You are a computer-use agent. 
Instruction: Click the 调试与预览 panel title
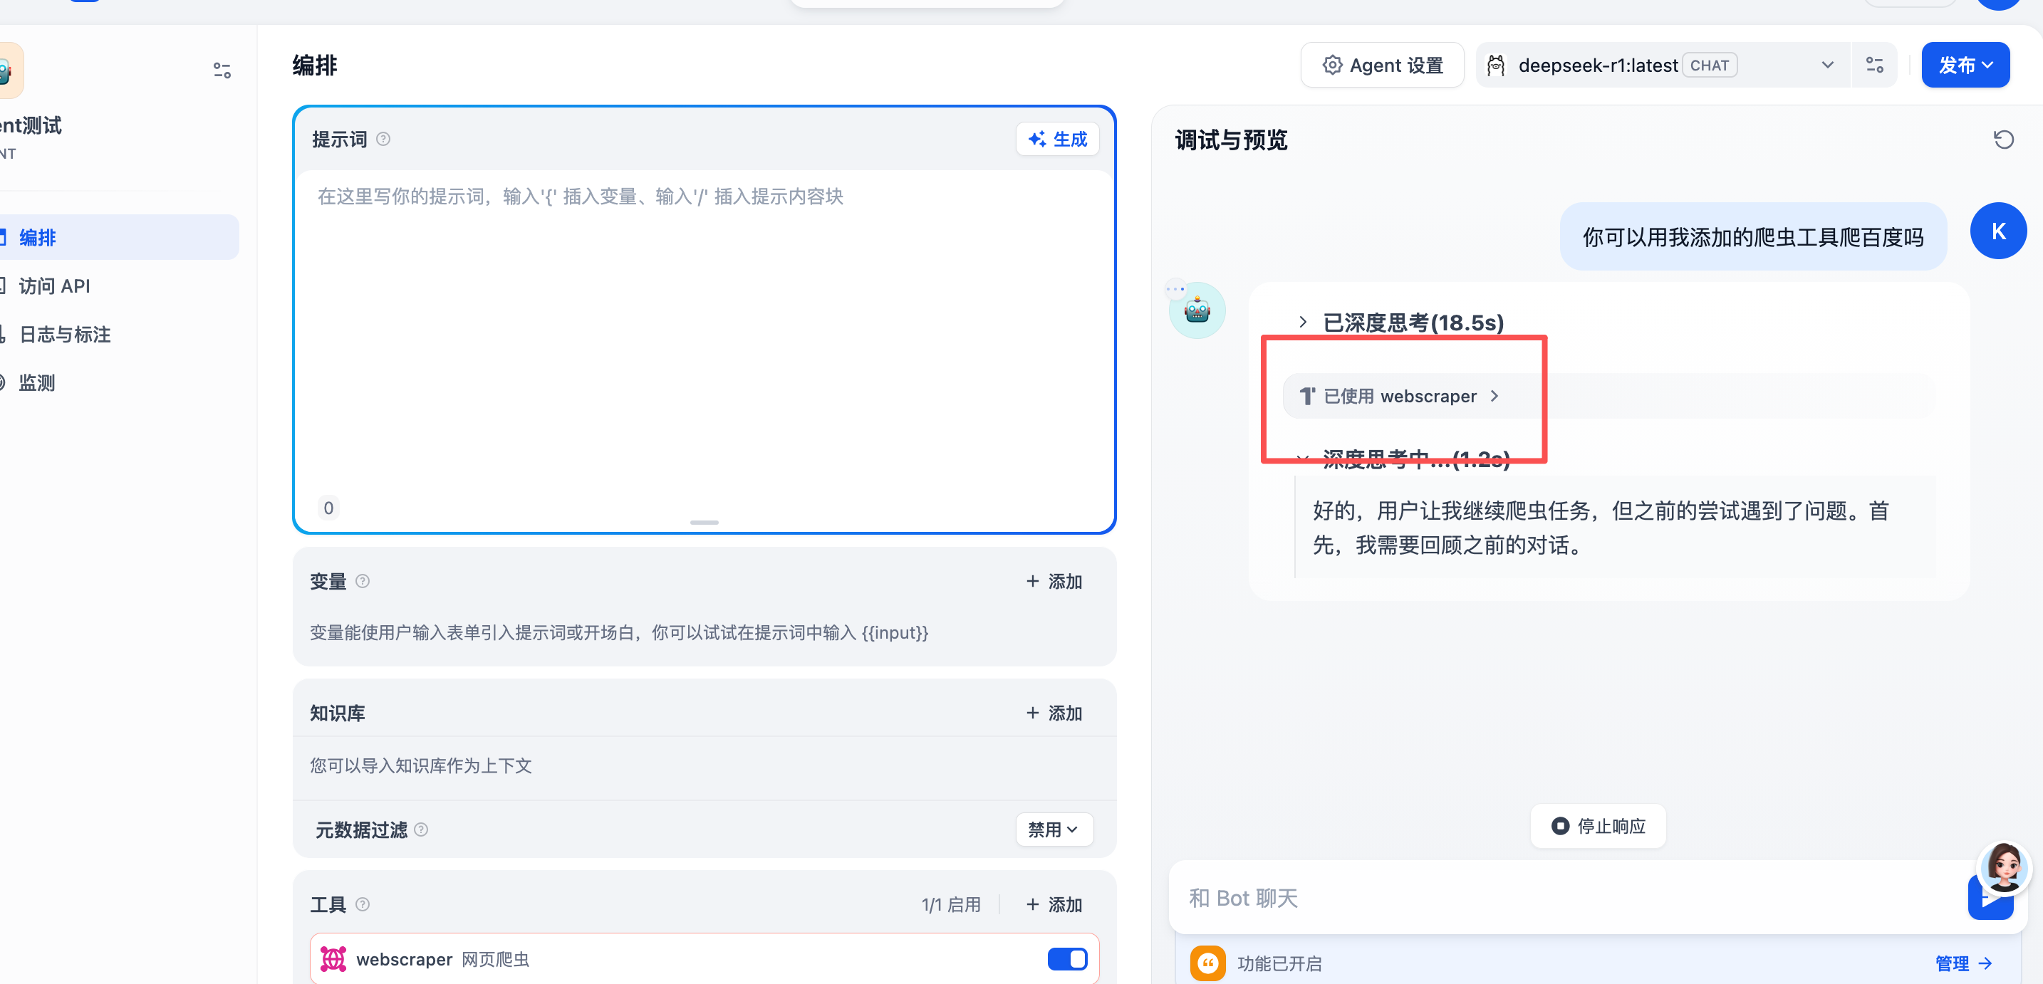point(1231,140)
